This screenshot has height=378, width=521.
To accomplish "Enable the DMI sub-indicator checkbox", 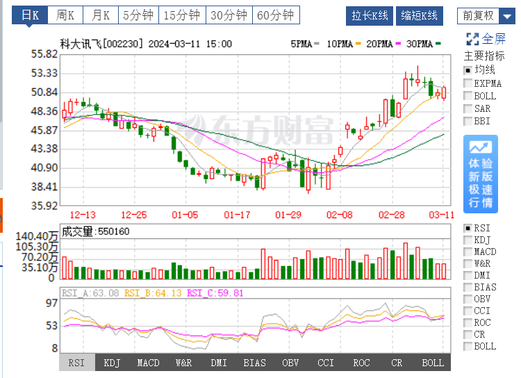I will (468, 275).
